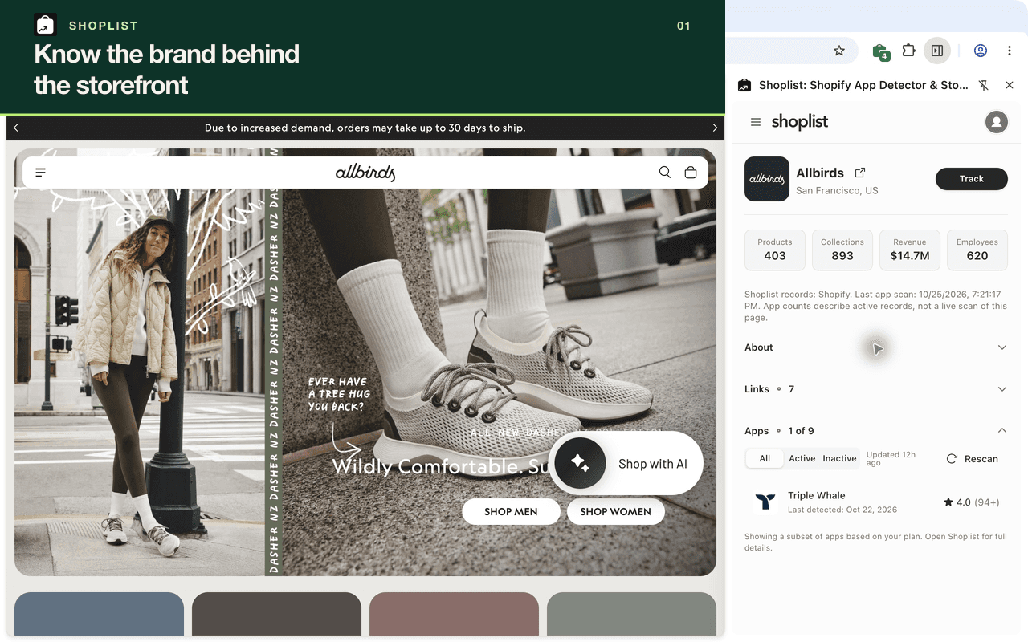Close the Shoplist side panel
The height and width of the screenshot is (642, 1028).
[x=1010, y=85]
